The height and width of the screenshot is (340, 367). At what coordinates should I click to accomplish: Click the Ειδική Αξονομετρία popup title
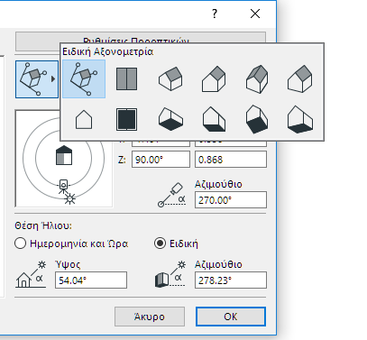108,51
